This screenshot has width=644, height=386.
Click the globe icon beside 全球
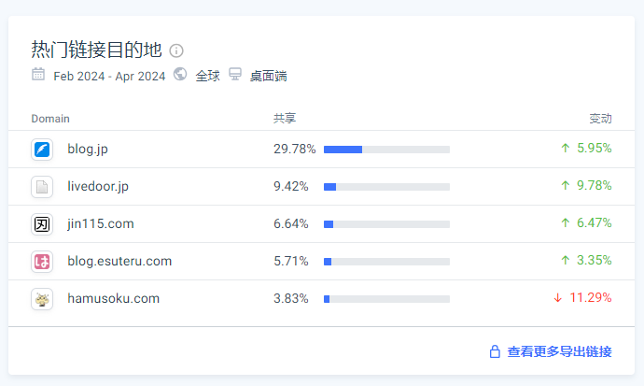[x=180, y=75]
